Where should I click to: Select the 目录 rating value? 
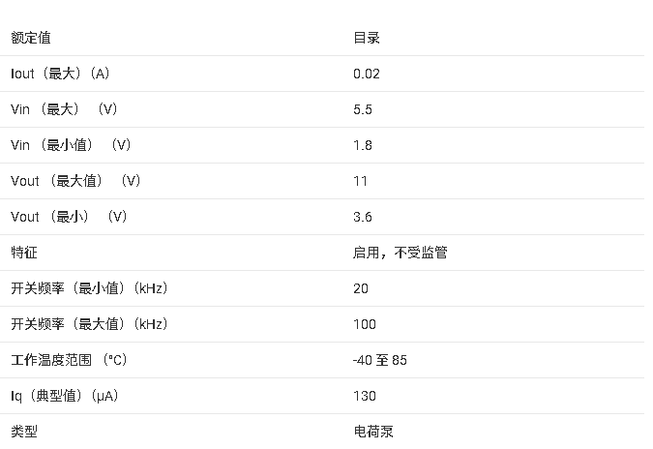[x=367, y=38]
